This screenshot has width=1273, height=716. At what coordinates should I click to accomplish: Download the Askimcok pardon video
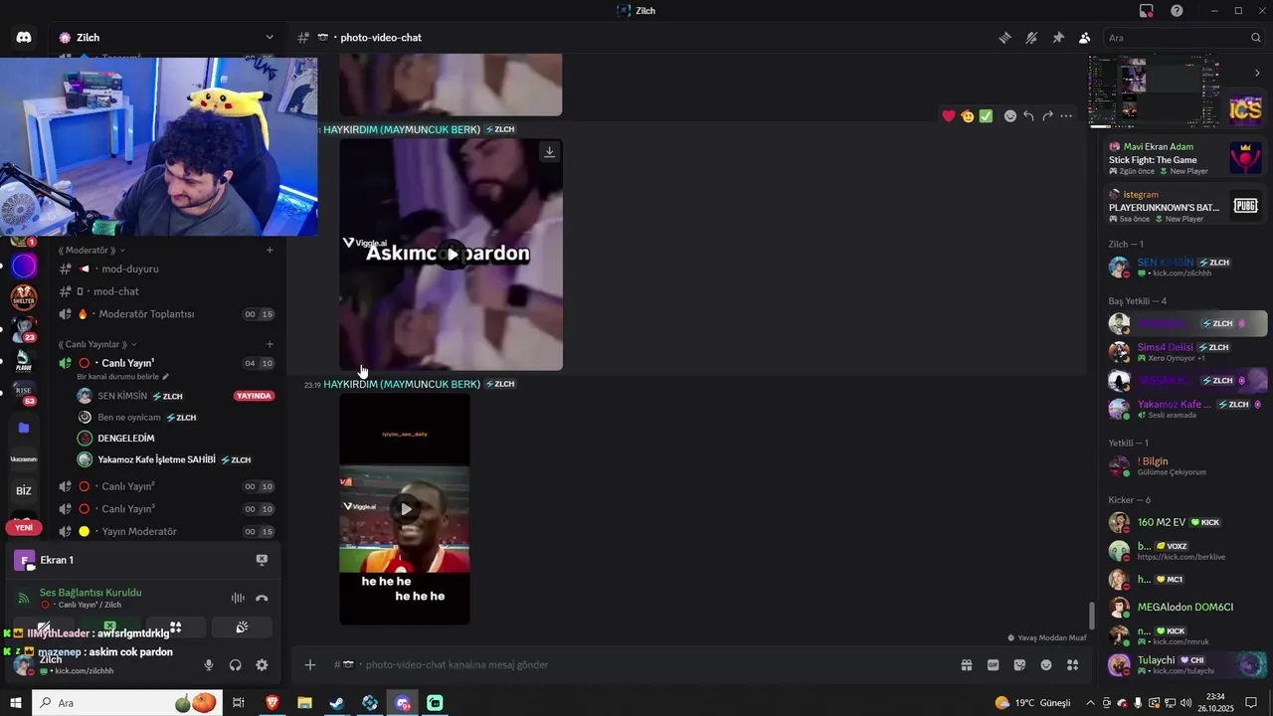pos(549,152)
